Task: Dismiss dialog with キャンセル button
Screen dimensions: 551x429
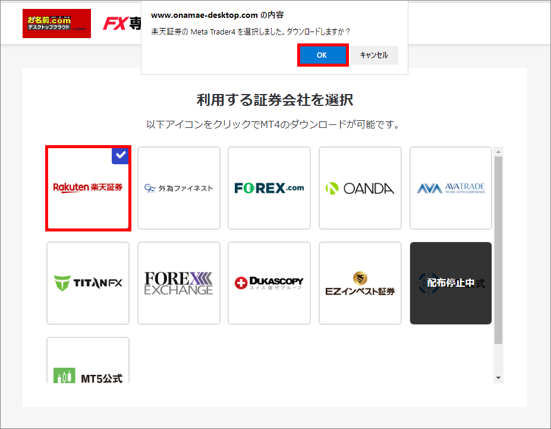Action: coord(374,55)
